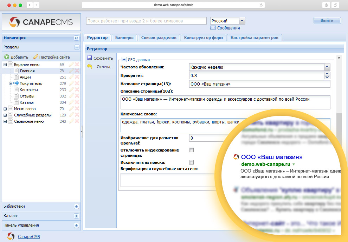Click the browser share icon
The width and height of the screenshot is (348, 242).
[x=326, y=5]
